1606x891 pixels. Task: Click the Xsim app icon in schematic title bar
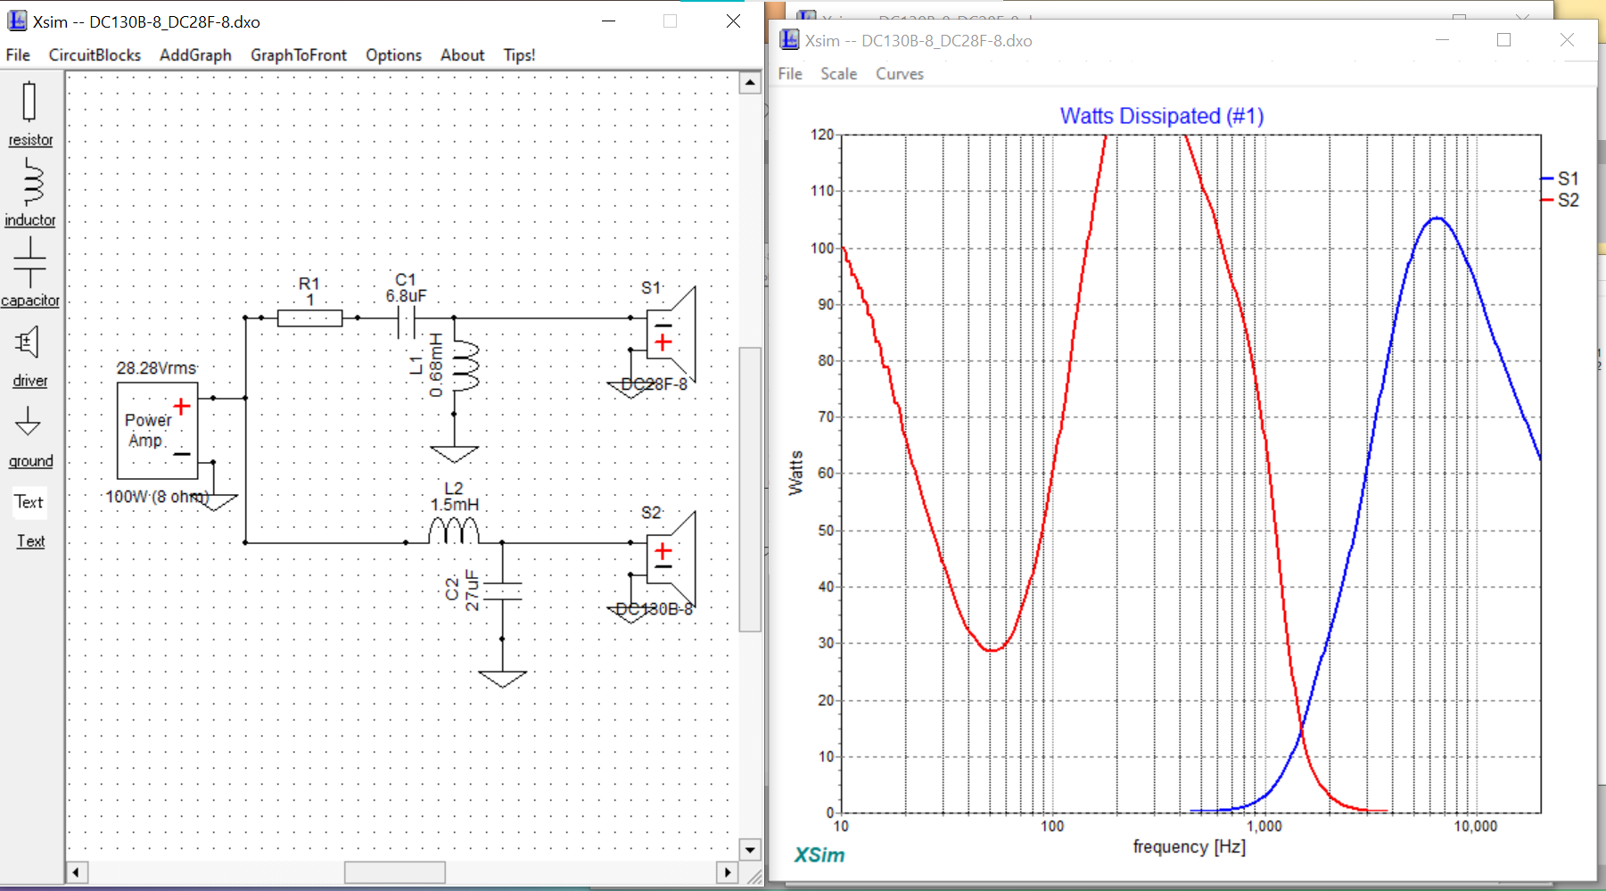(x=17, y=21)
